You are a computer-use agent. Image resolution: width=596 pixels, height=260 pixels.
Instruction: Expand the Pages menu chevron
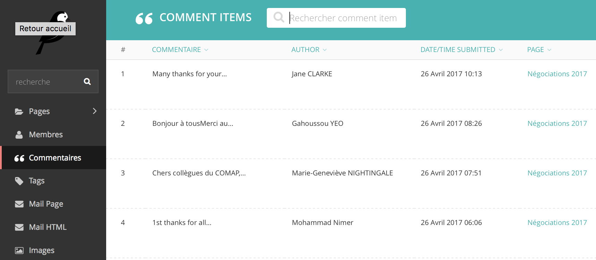pos(94,111)
